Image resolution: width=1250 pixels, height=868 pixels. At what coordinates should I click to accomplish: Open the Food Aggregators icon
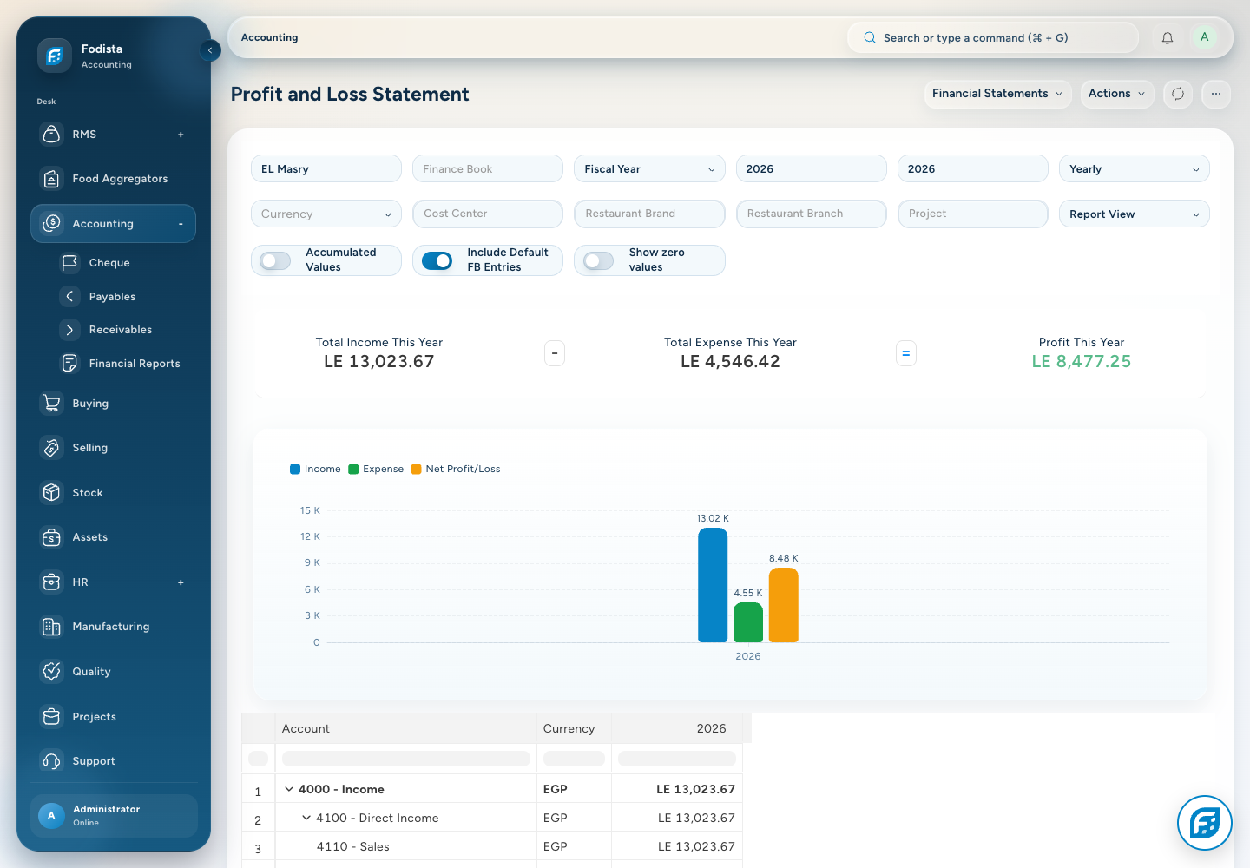(x=52, y=179)
